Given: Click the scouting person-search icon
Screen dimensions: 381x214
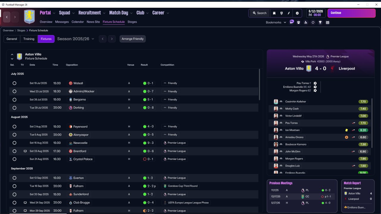Looking at the screenshot, I should click(306, 22).
